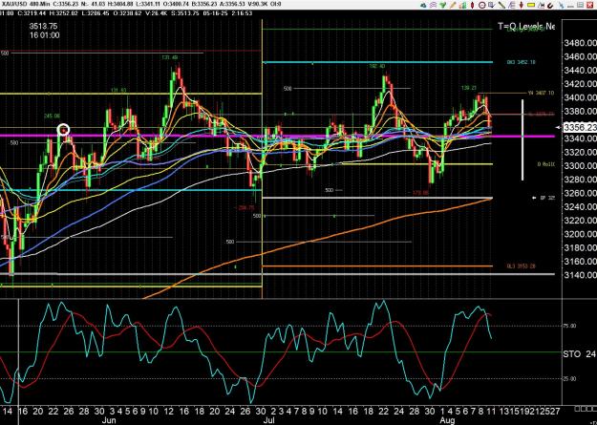Screen dimensions: 597x425
Task: Click the 3480.00 price axis label
Action: coord(580,43)
